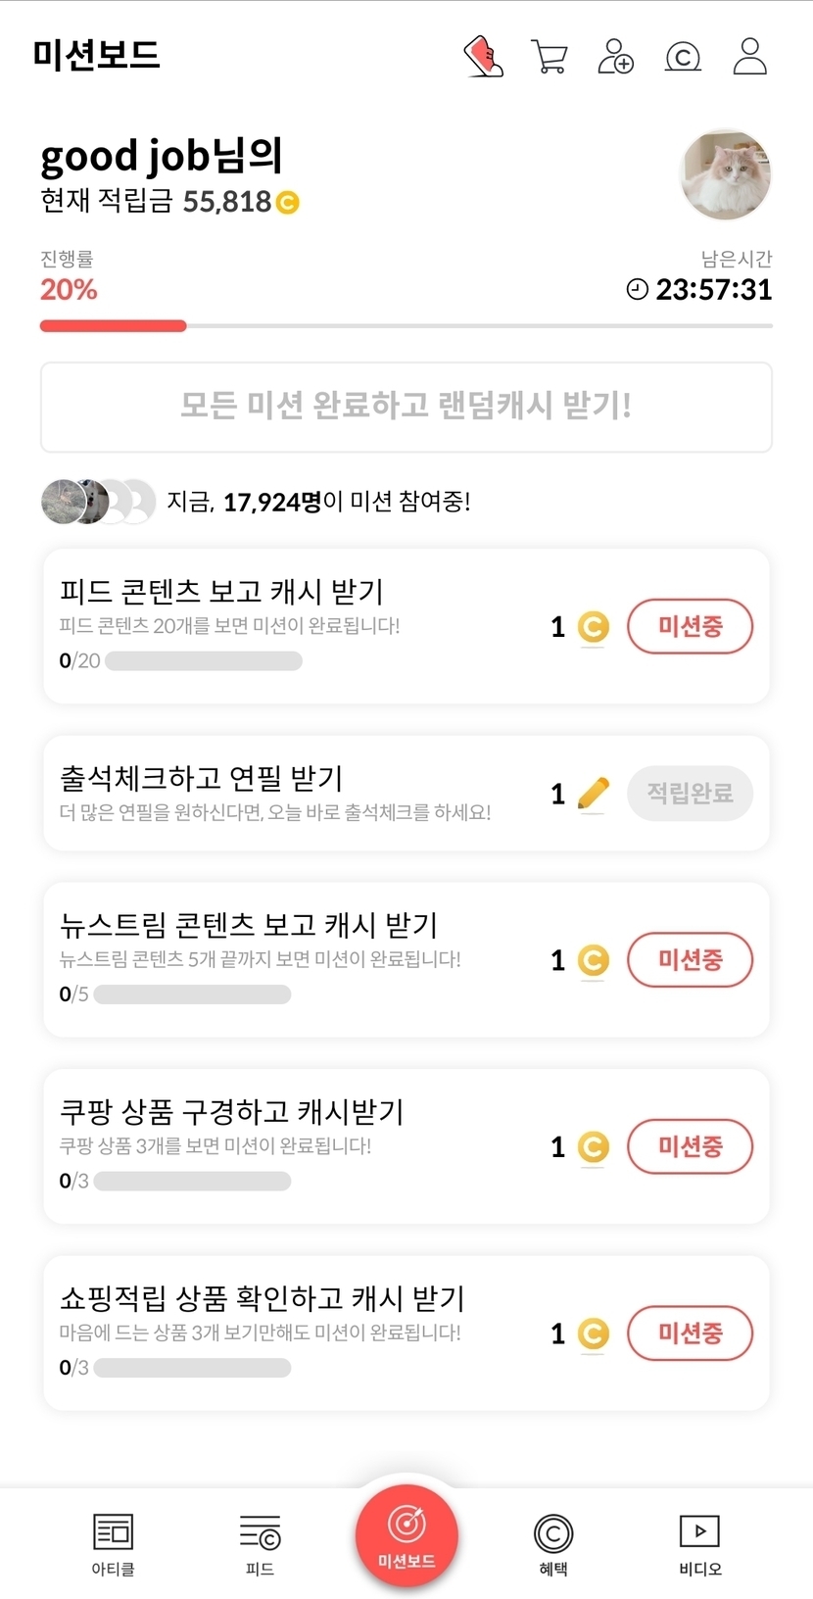Tap 미션중 for 뉴스트림 콘텐츠 mission
This screenshot has height=1599, width=813.
pos(690,959)
